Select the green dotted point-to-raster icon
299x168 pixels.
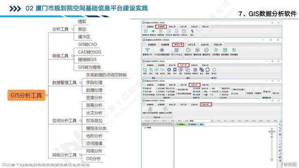[x=216, y=50]
